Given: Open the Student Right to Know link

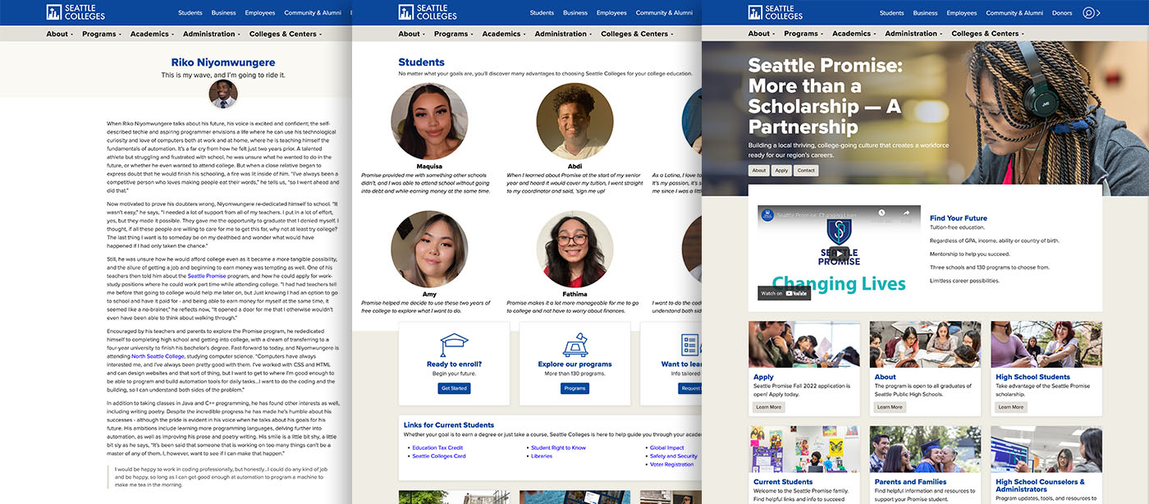Looking at the screenshot, I should pos(558,447).
